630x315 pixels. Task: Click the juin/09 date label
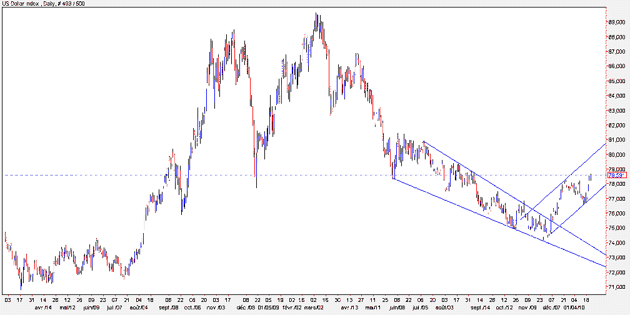click(x=91, y=307)
